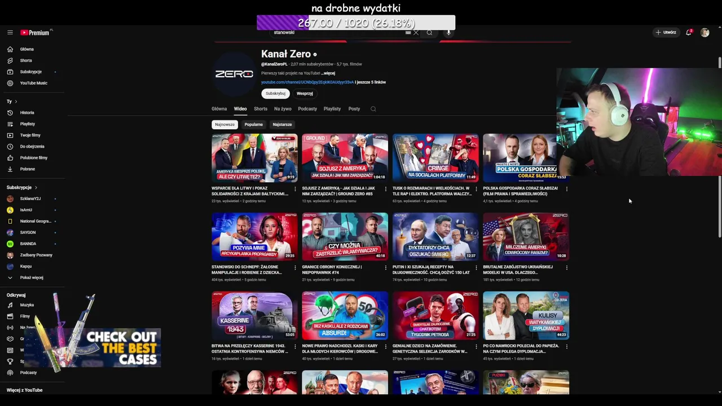
Task: Open the SAYGON subscription channel
Action: [x=28, y=232]
